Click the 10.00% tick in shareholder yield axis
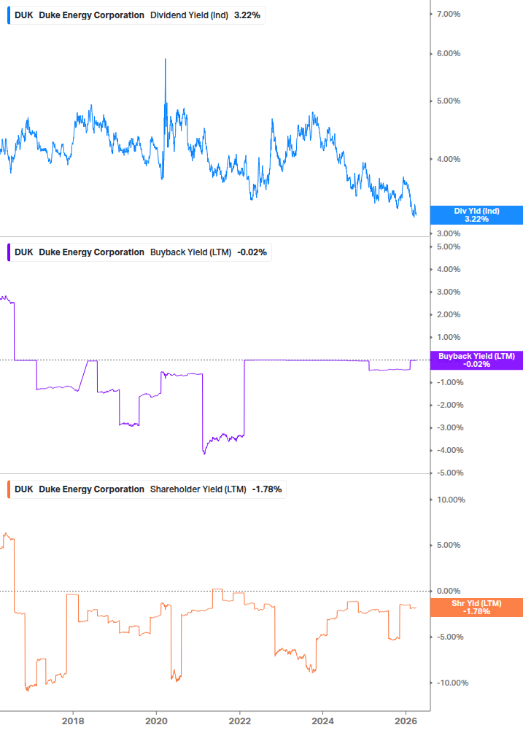This screenshot has height=733, width=523. click(x=451, y=500)
